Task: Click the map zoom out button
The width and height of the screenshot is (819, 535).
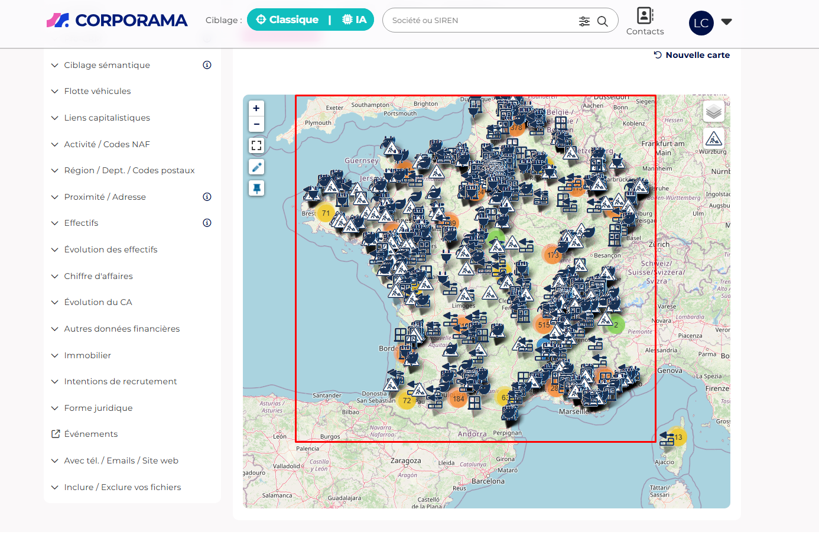Action: click(x=256, y=124)
